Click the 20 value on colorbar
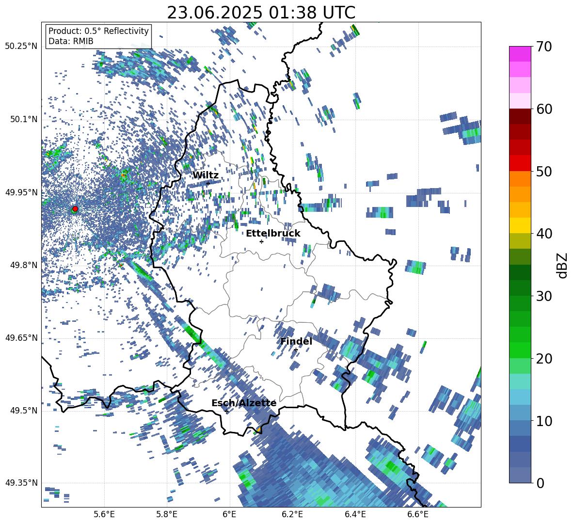The height and width of the screenshot is (524, 574). click(544, 359)
